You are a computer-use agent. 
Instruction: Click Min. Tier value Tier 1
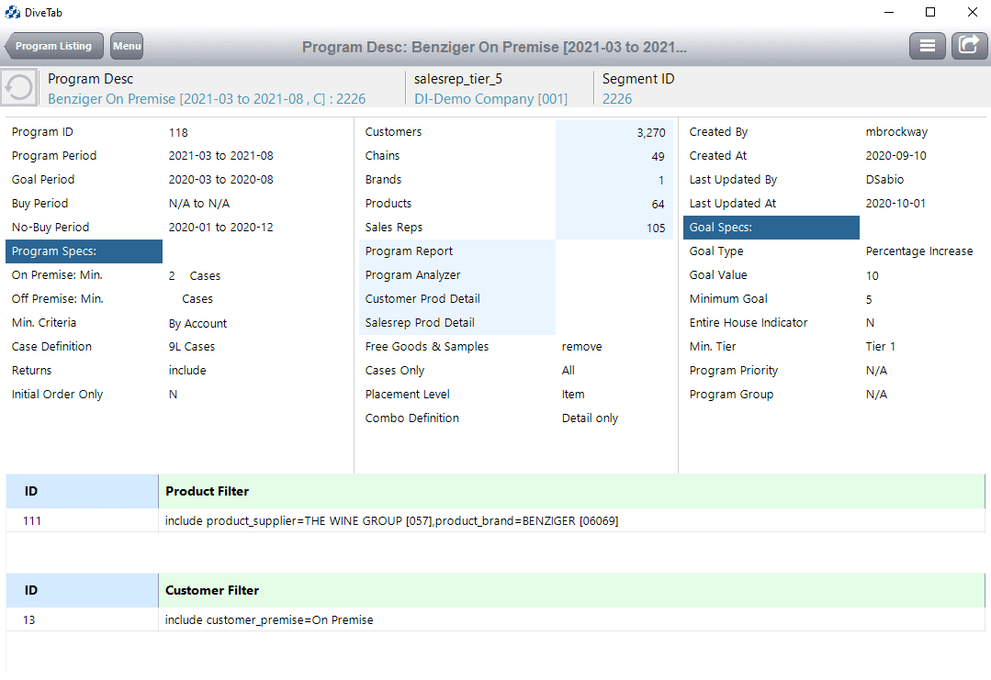coord(881,347)
